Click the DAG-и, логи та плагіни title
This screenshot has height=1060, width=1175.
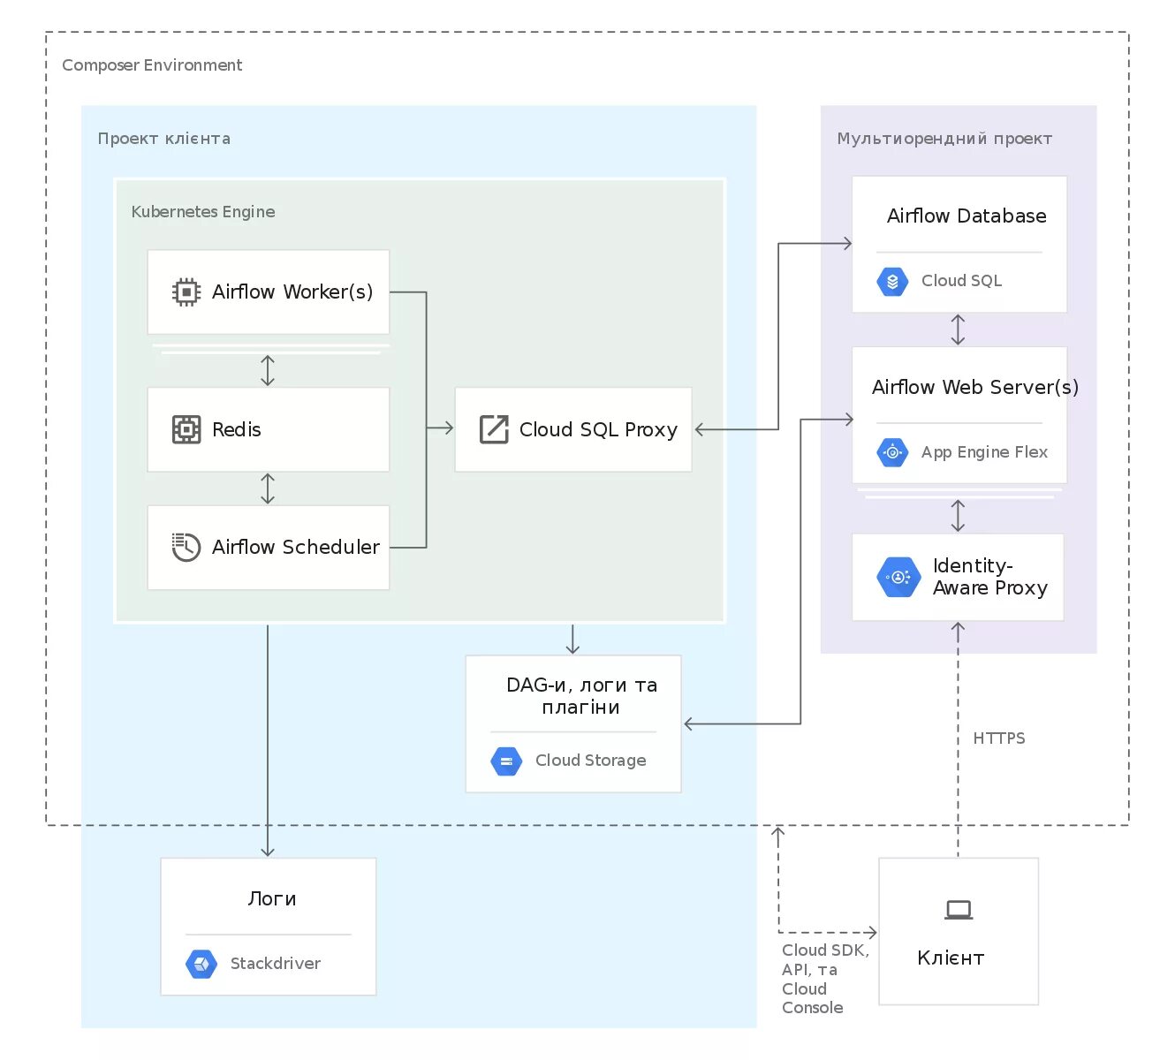581,696
